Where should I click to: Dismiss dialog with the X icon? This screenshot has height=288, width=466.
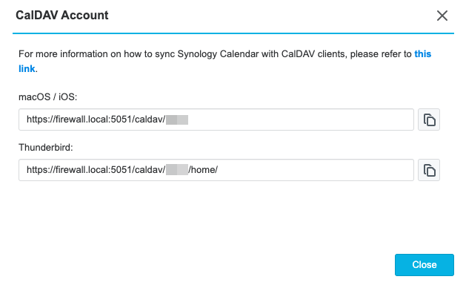(x=442, y=16)
